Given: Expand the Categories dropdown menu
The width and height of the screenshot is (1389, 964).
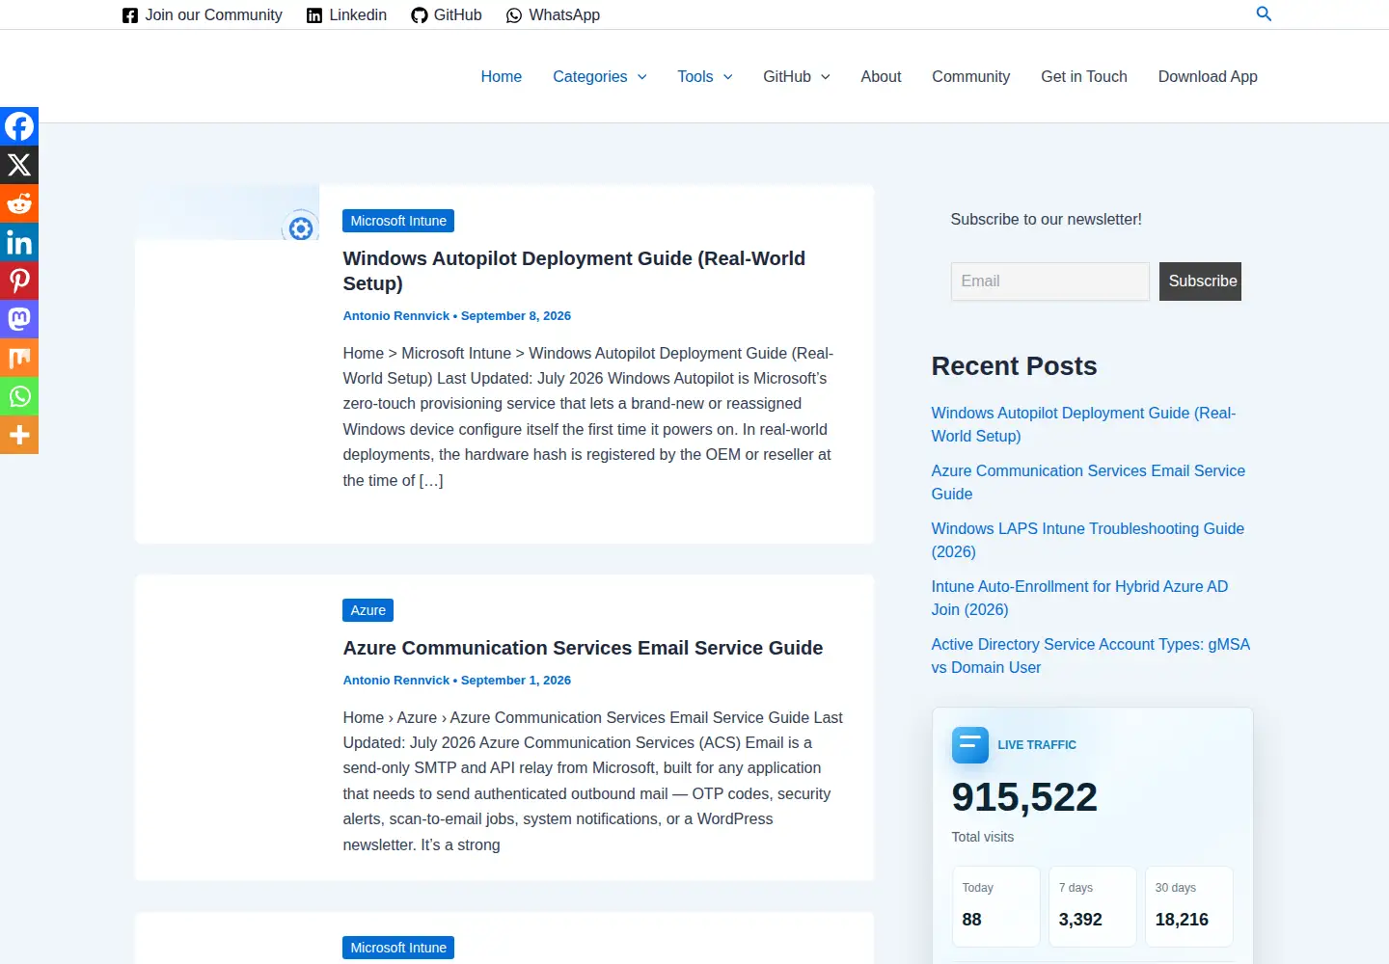Looking at the screenshot, I should click(x=599, y=76).
